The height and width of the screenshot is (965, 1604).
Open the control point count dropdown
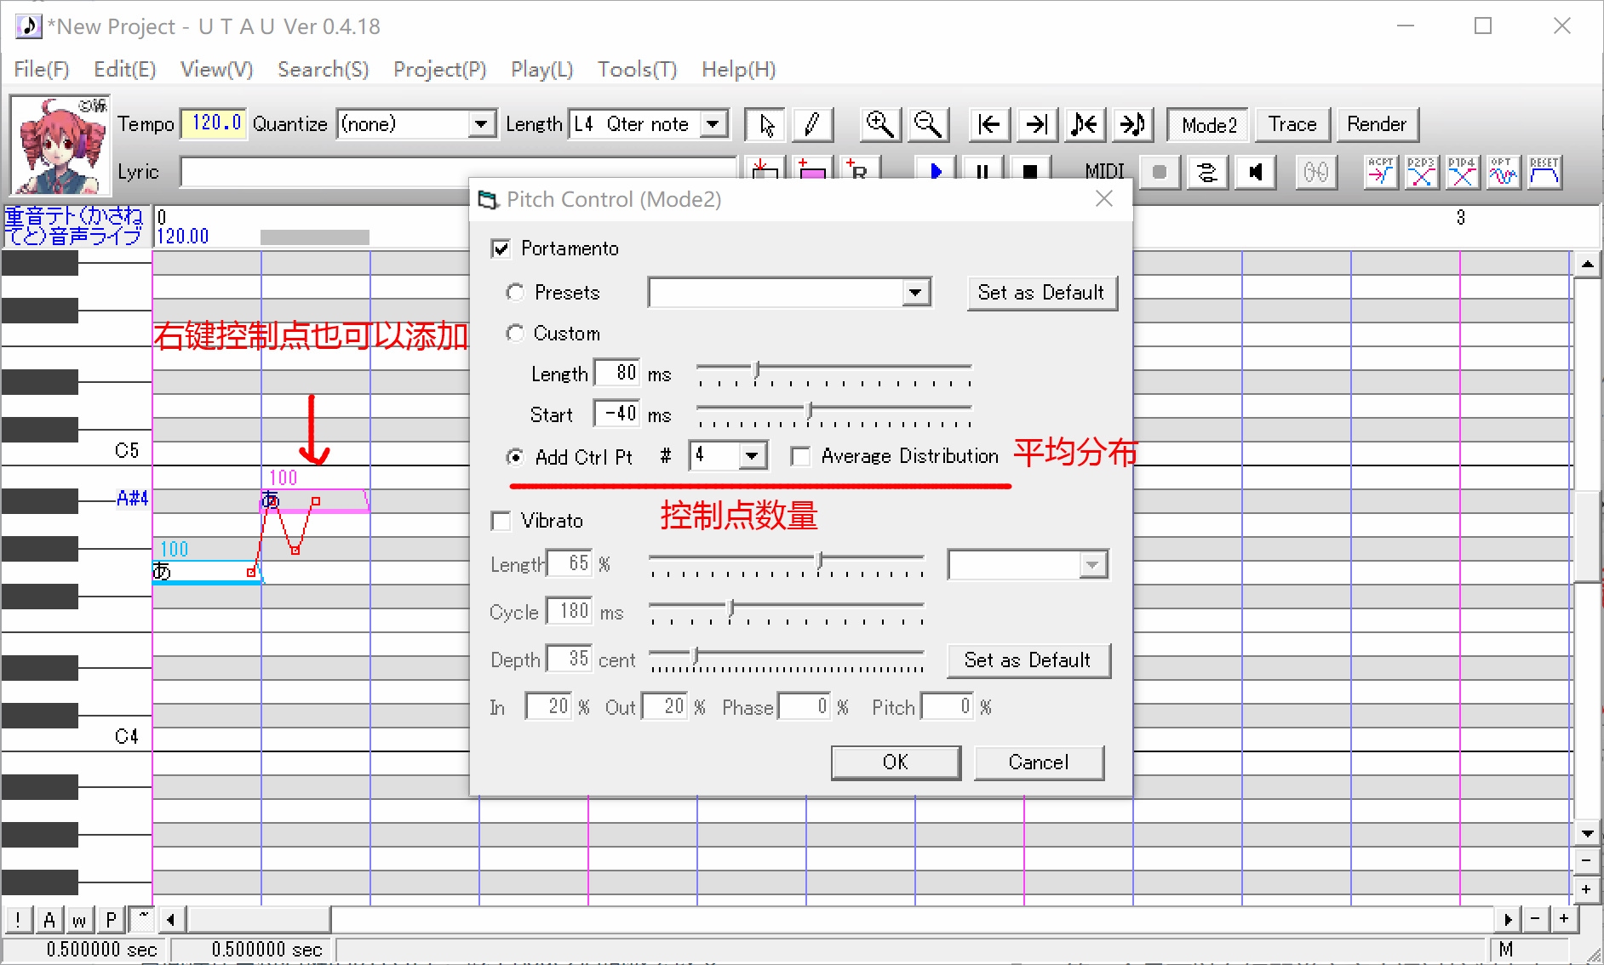pos(751,456)
